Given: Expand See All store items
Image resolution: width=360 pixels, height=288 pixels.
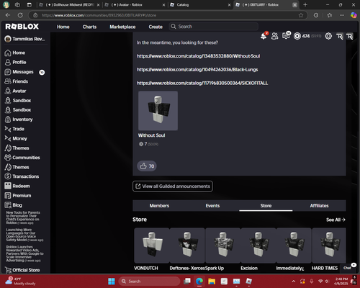Looking at the screenshot, I should click(x=336, y=220).
